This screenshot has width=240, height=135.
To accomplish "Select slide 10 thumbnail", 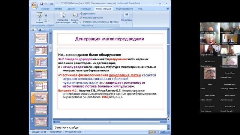I will point(41,50).
